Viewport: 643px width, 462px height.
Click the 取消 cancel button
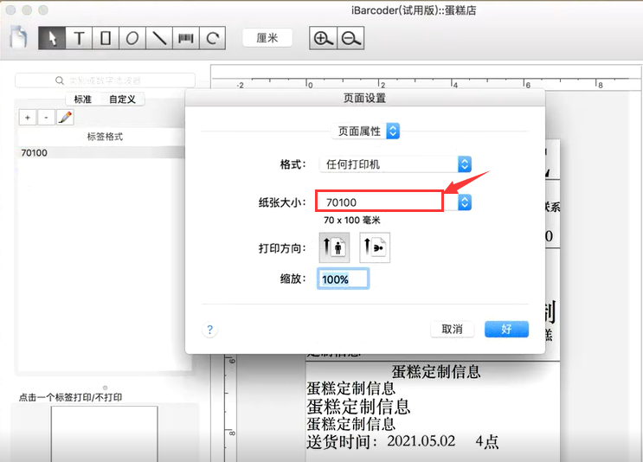click(x=453, y=329)
